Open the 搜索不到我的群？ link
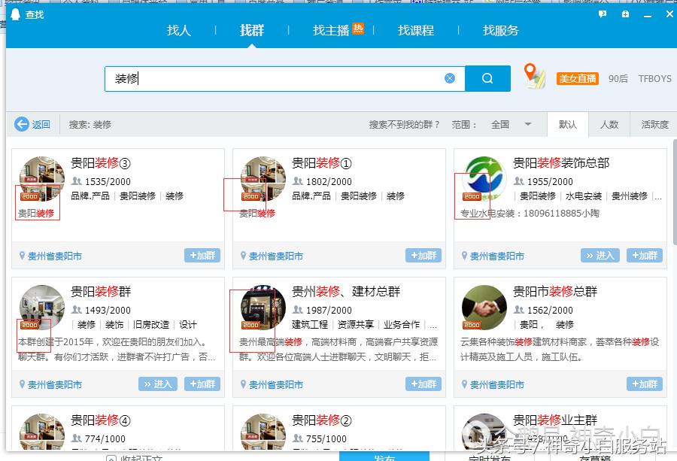 click(404, 124)
